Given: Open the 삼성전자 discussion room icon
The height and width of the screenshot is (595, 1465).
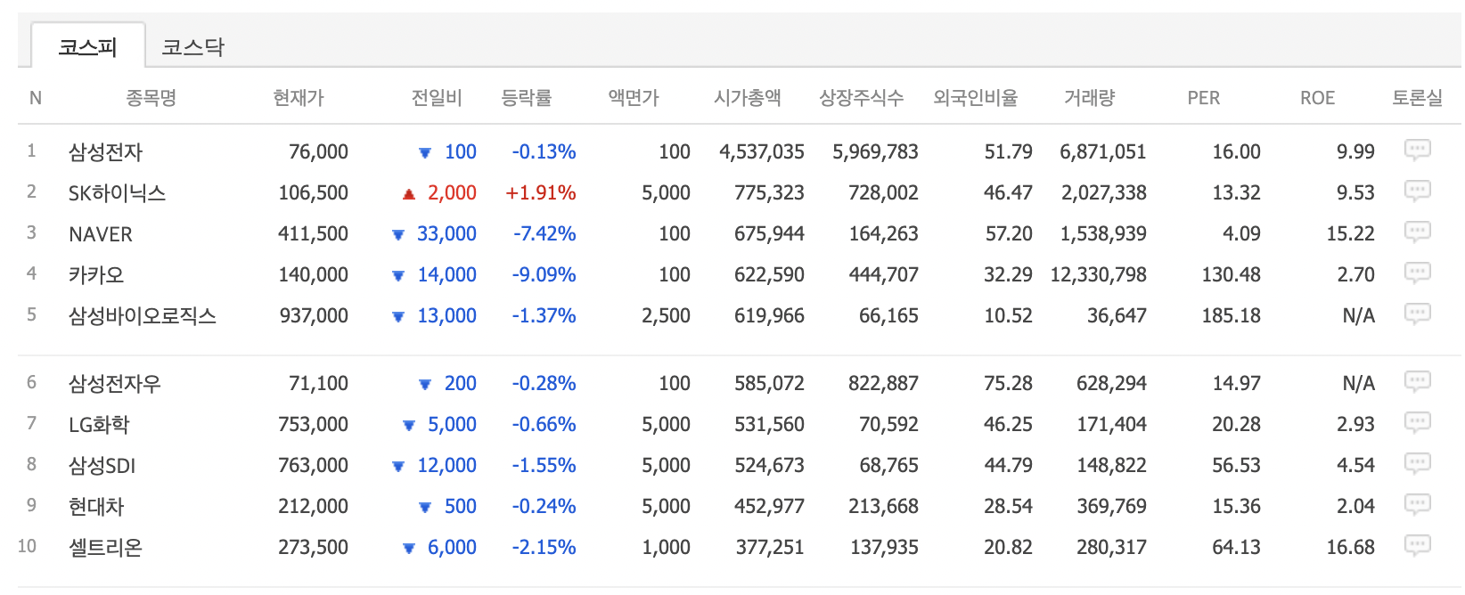Looking at the screenshot, I should [x=1417, y=150].
